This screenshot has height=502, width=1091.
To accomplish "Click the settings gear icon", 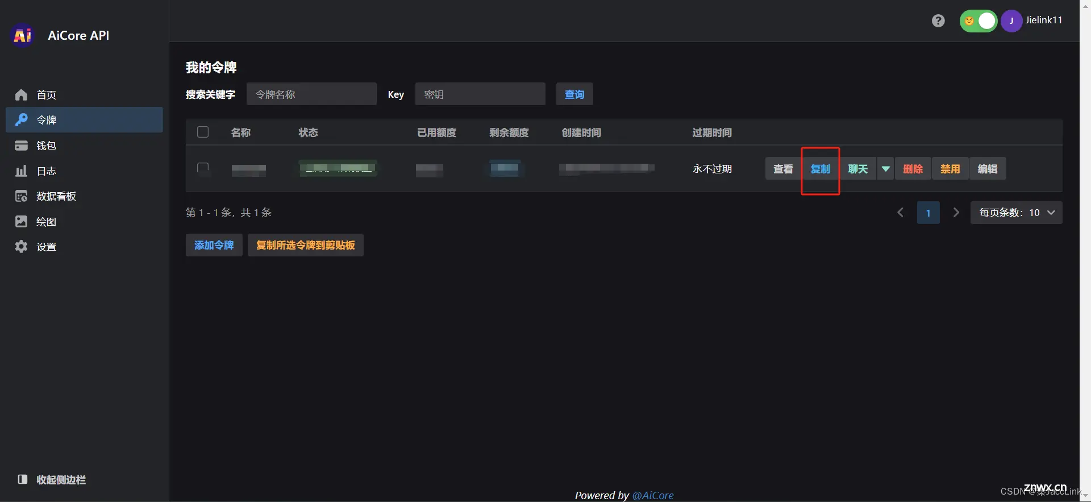I will (21, 246).
